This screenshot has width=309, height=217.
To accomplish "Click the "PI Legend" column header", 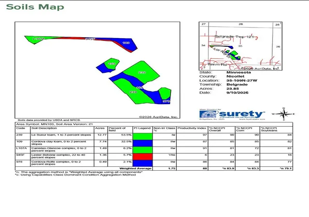I will [142, 128].
